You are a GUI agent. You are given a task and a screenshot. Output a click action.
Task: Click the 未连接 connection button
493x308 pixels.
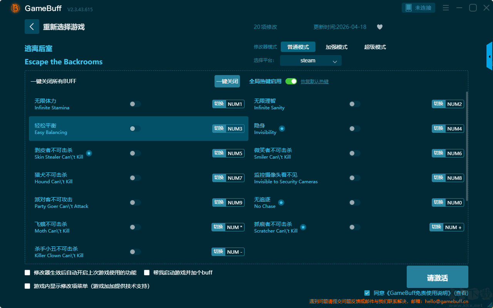(x=419, y=8)
